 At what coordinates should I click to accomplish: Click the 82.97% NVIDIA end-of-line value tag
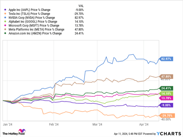[x=166, y=59]
